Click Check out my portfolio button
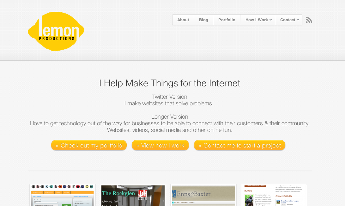This screenshot has height=206, width=345. click(x=89, y=146)
